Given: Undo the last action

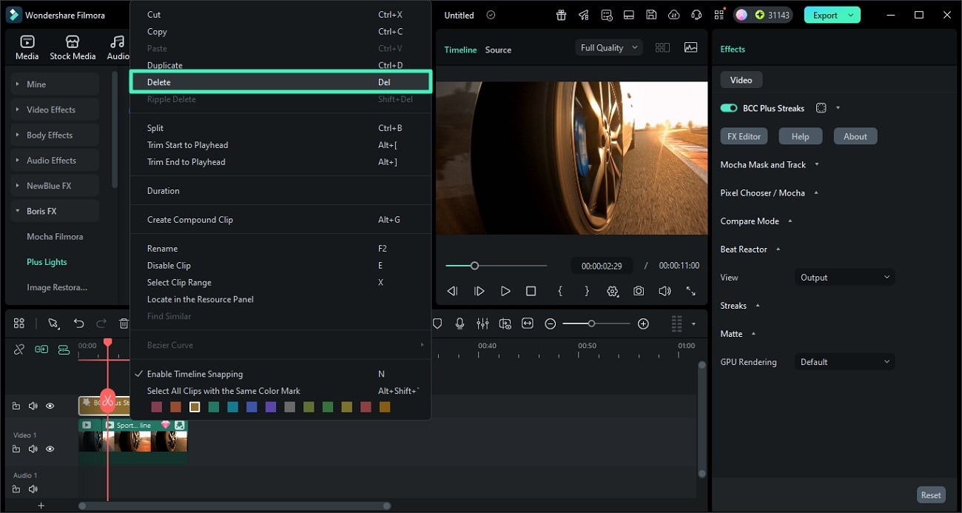Looking at the screenshot, I should [79, 323].
